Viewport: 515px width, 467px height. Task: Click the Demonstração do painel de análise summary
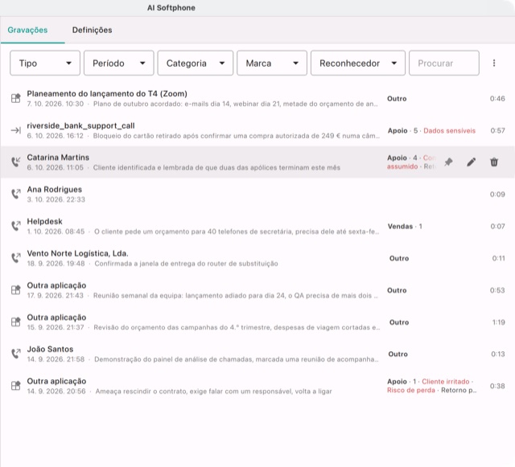[237, 359]
